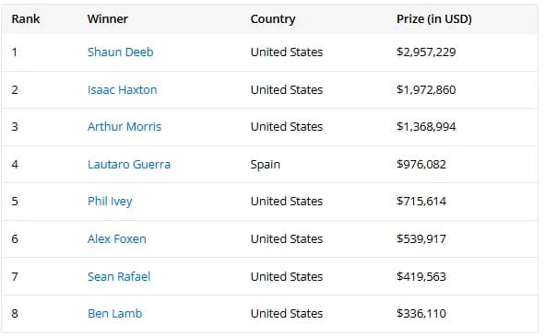Open Lautaro Guerra's profile link
Viewport: 545px width, 336px height.
pos(129,164)
